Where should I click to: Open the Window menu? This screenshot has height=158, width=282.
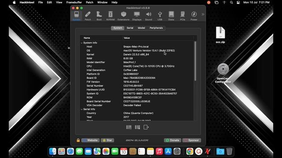coord(102,2)
